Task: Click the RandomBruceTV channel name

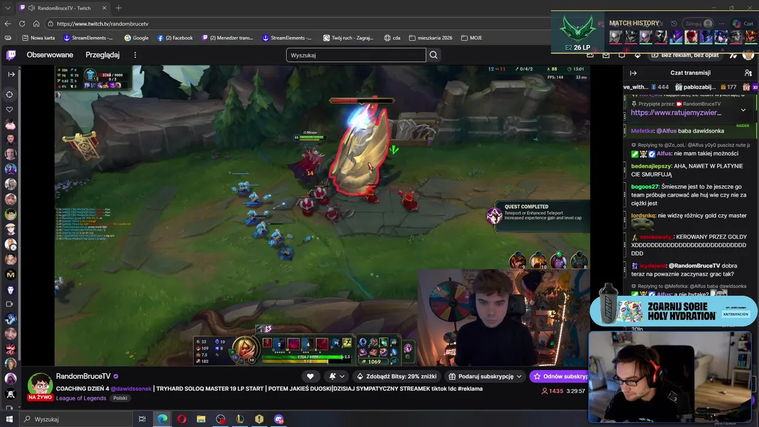Action: 83,377
